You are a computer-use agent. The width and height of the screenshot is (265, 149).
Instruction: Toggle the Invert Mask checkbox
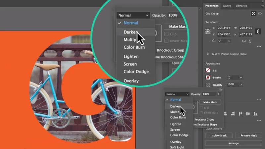201,113
